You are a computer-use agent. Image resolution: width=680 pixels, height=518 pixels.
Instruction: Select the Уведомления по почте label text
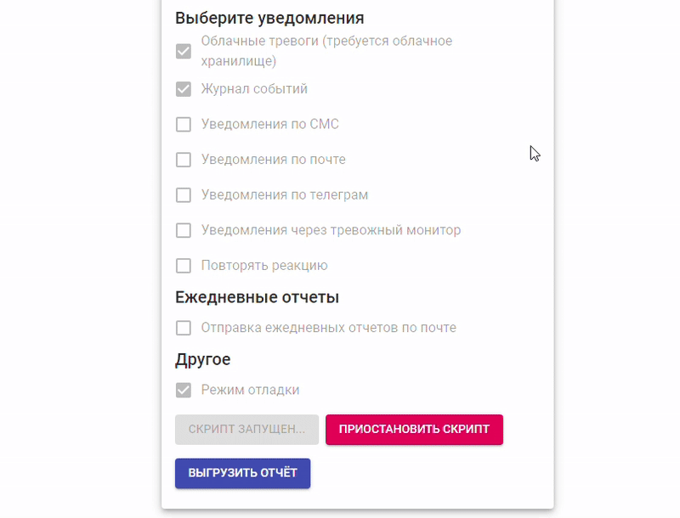click(273, 160)
